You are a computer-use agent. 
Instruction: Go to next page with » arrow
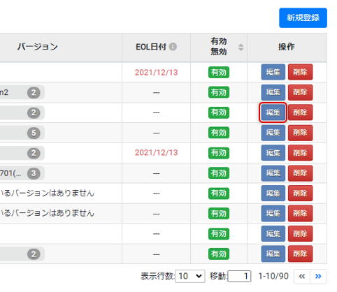(x=318, y=277)
